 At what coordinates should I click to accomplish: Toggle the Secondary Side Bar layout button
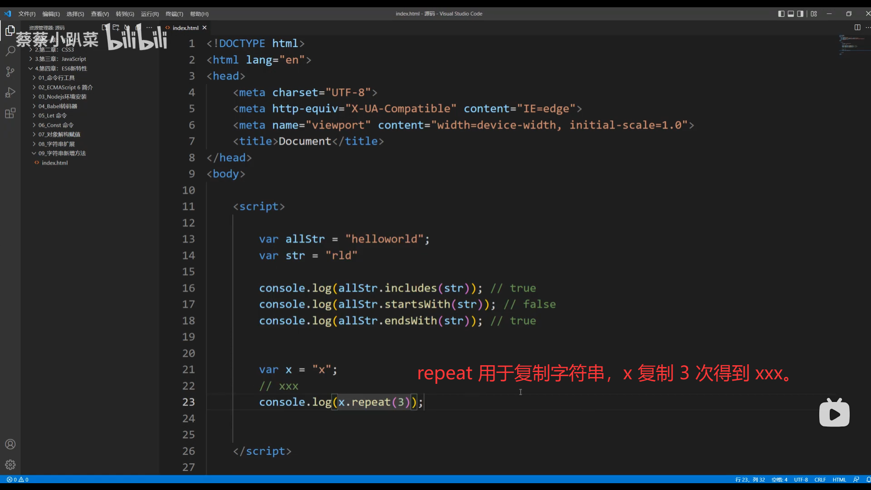coord(800,14)
